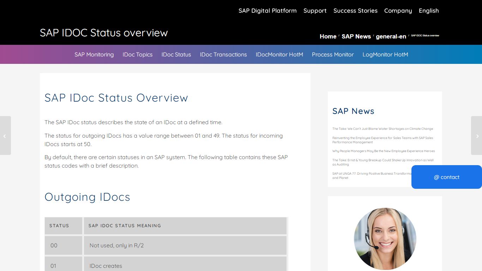Select SAP Monitoring in submenu bar
Screen dimensions: 482x271
click(x=94, y=54)
